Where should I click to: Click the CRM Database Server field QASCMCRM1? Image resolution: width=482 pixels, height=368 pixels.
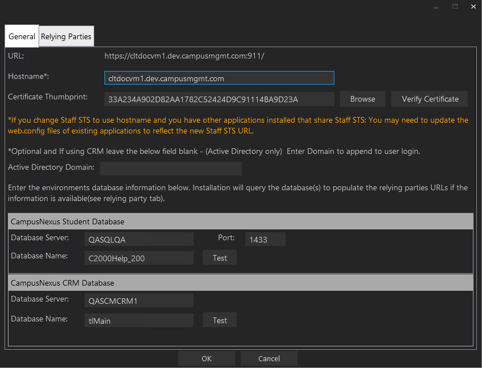139,300
